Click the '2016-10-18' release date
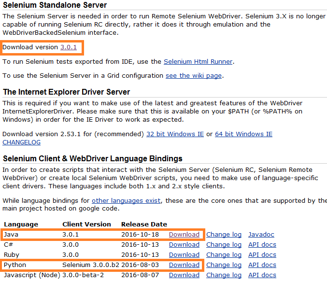327x281 pixels. (x=140, y=235)
